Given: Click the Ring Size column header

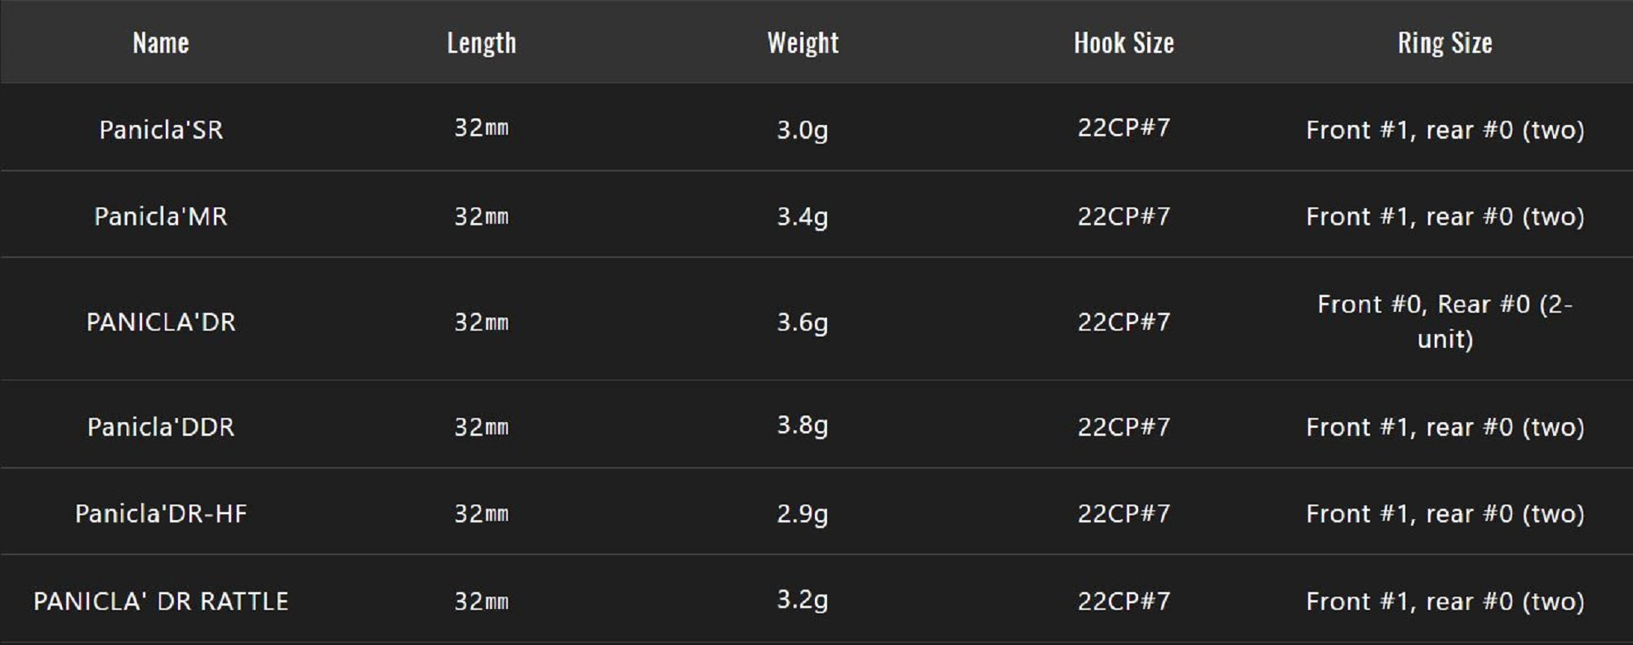Looking at the screenshot, I should 1444,43.
